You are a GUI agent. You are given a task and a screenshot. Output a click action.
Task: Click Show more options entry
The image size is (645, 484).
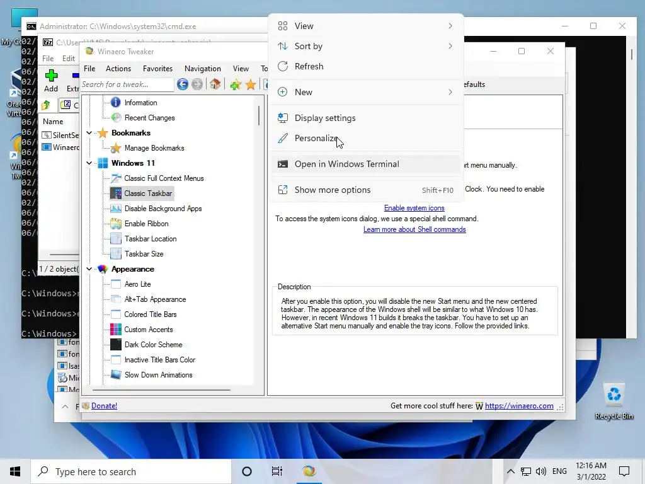[366, 190]
